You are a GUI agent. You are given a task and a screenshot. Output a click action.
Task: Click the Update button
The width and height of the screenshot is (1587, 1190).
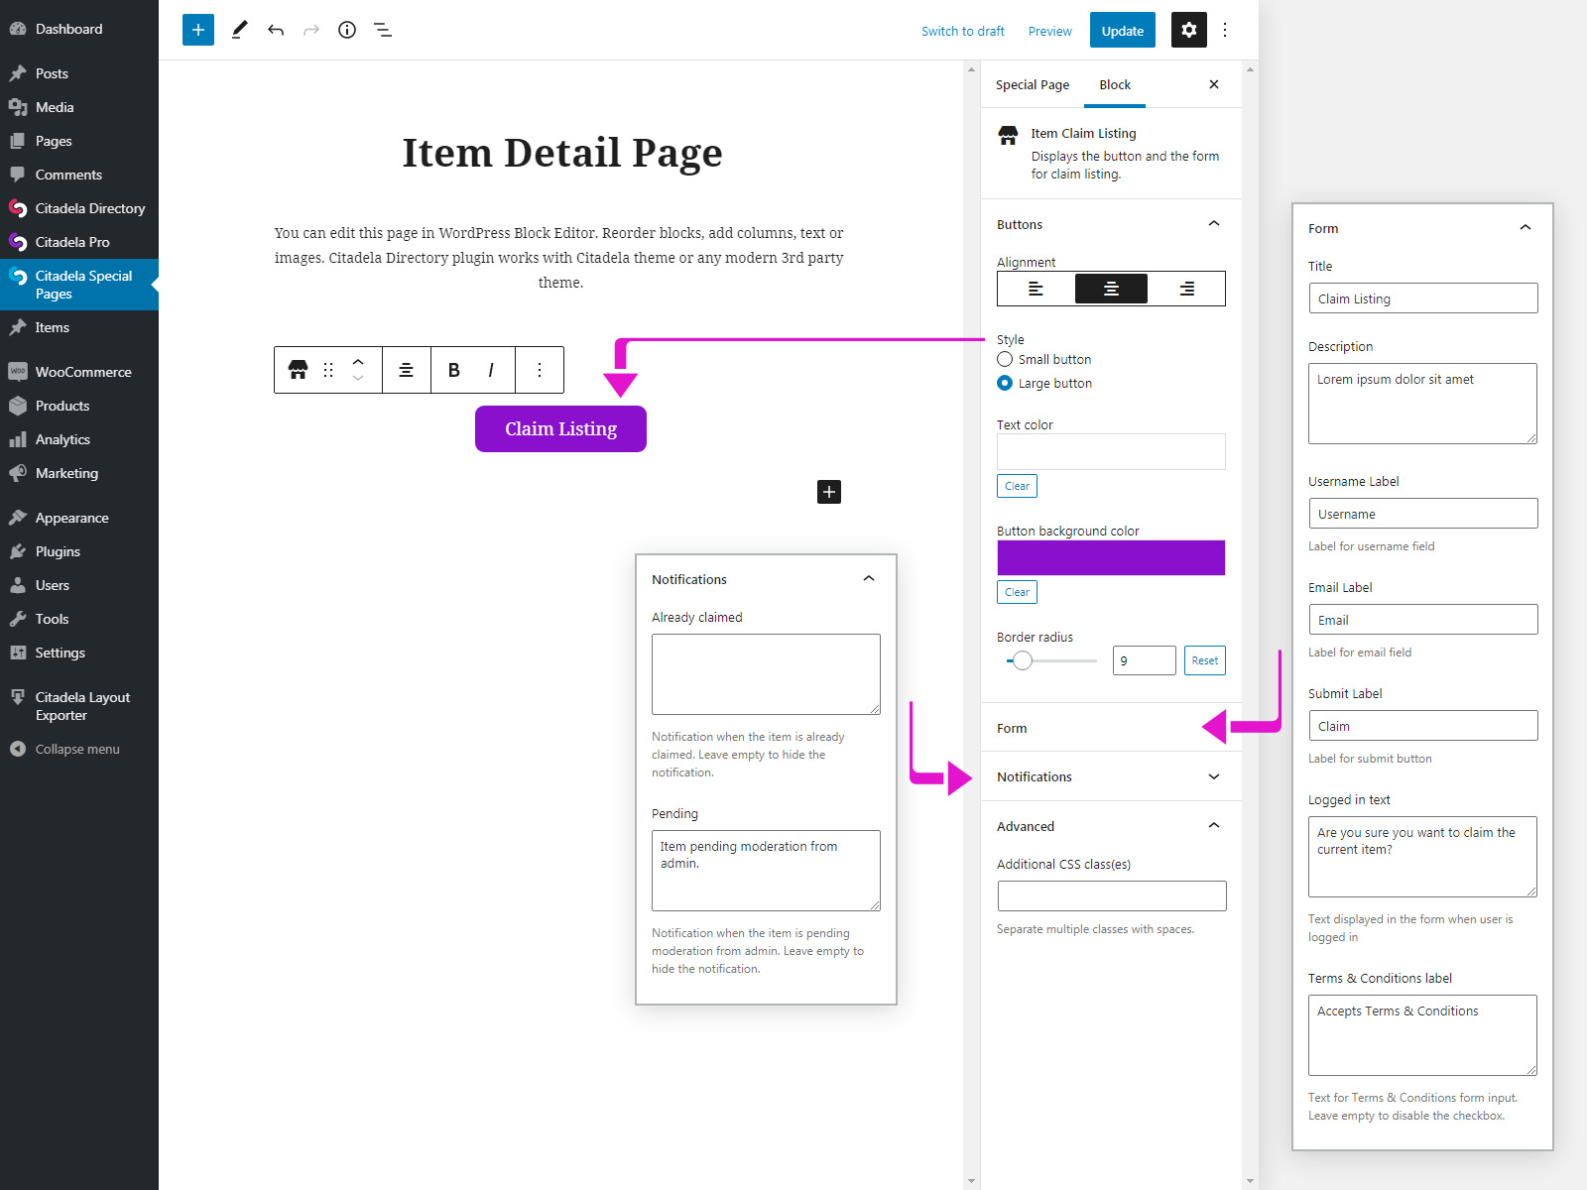[x=1122, y=30]
